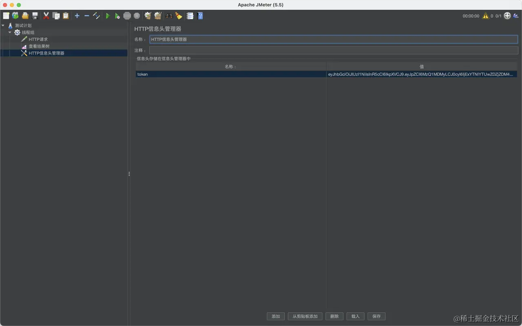Select the eyJhbGci token value cell
The image size is (522, 326).
pyautogui.click(x=422, y=74)
